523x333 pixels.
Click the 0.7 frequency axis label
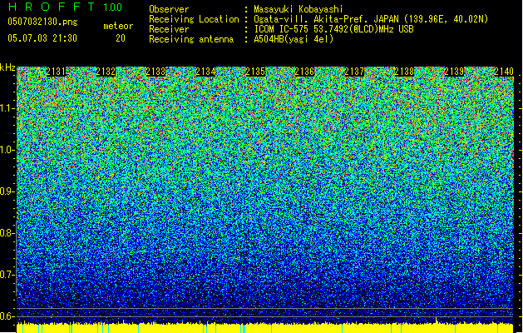pos(7,275)
